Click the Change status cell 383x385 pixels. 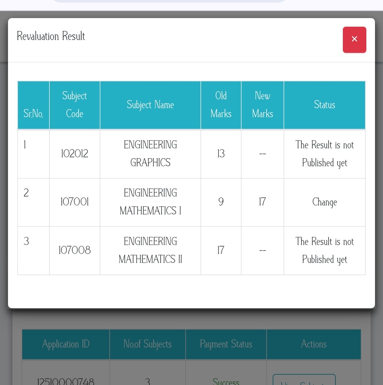click(x=325, y=202)
